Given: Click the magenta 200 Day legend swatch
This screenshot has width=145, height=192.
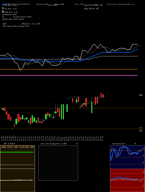Looking at the screenshot, I should pos(3,12).
